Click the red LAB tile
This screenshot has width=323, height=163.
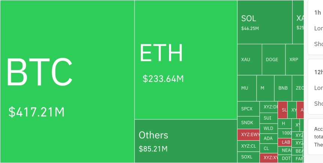[285, 142]
